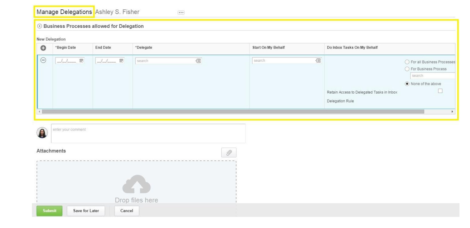
Task: Select For all Business Processes radio button
Action: click(x=407, y=62)
